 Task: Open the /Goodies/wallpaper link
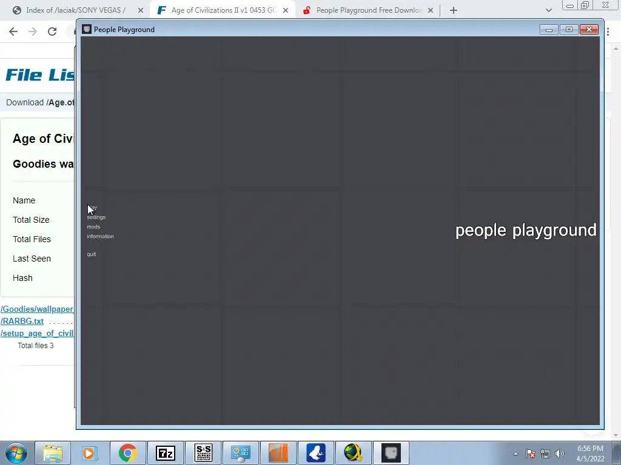37,309
